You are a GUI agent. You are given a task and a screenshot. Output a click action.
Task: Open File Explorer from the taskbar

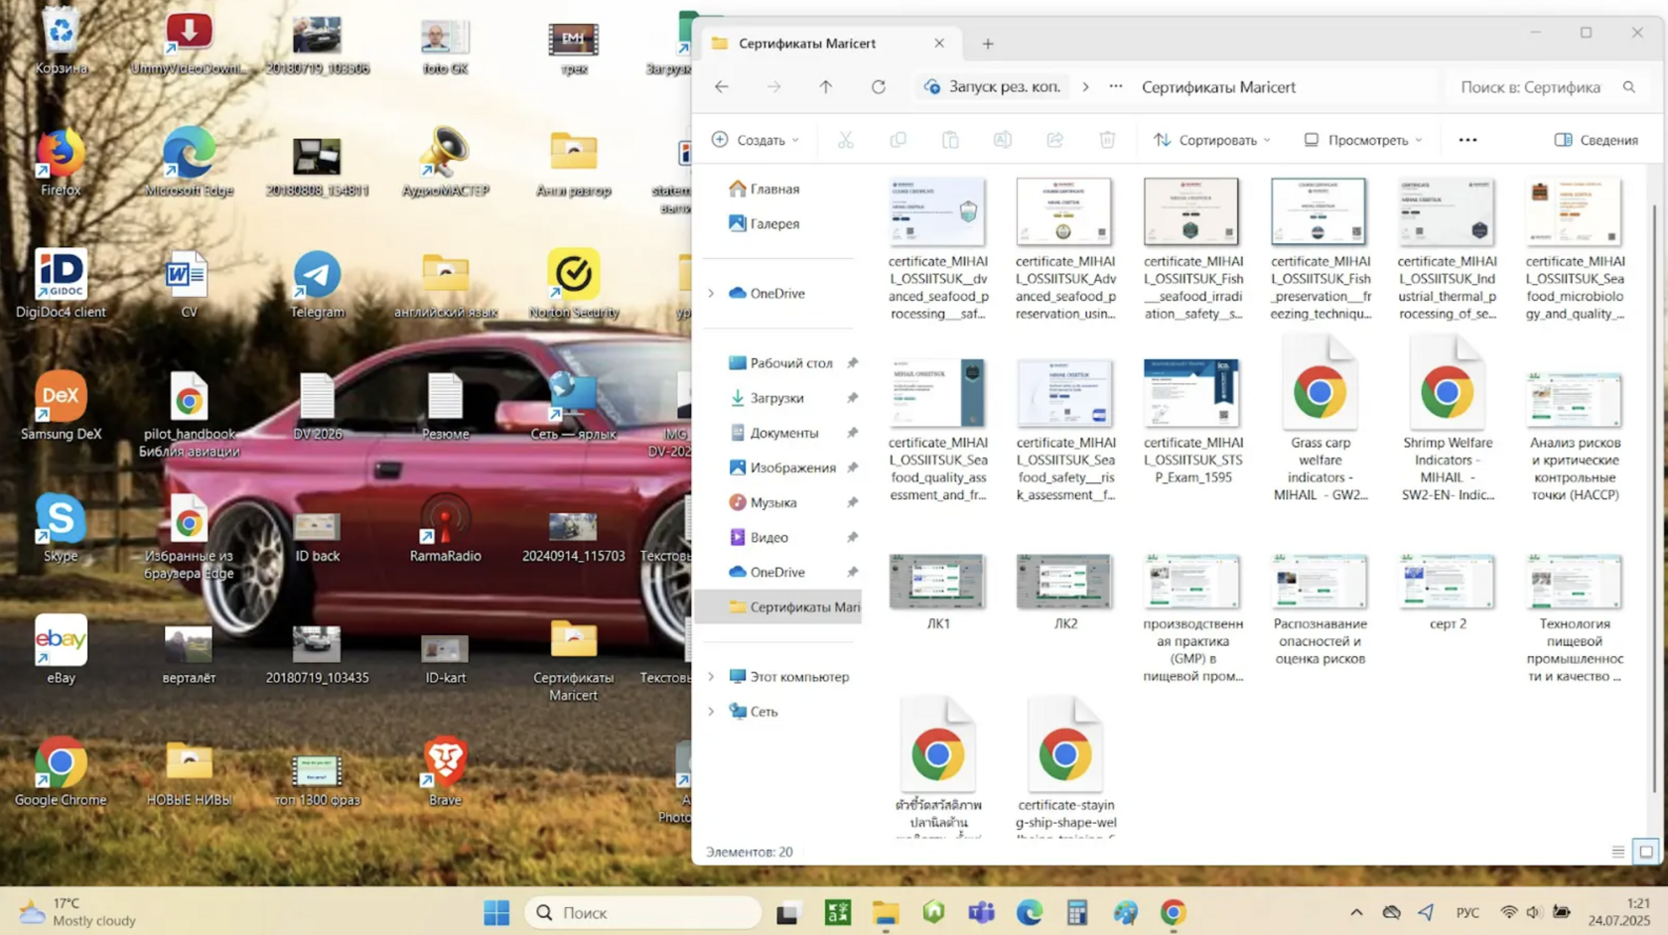click(886, 912)
